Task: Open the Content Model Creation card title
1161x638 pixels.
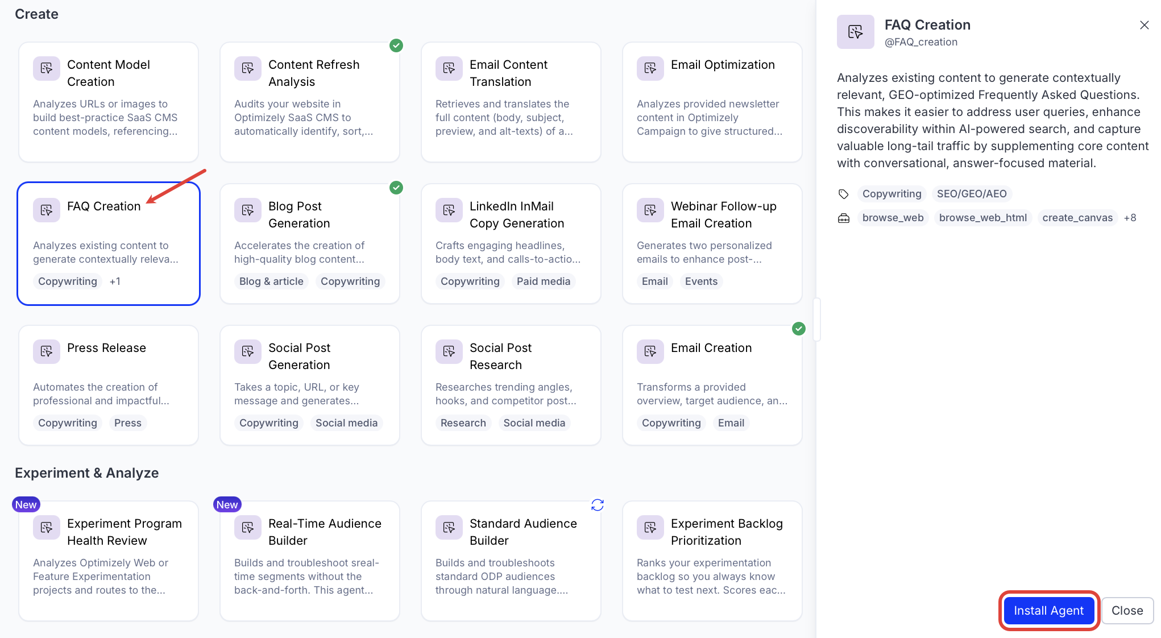Action: point(109,73)
